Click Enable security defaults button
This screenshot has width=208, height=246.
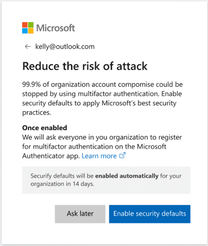click(150, 214)
